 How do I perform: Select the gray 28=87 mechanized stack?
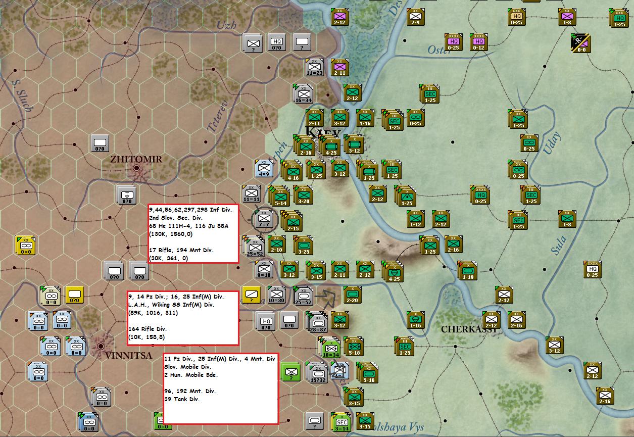tap(317, 322)
